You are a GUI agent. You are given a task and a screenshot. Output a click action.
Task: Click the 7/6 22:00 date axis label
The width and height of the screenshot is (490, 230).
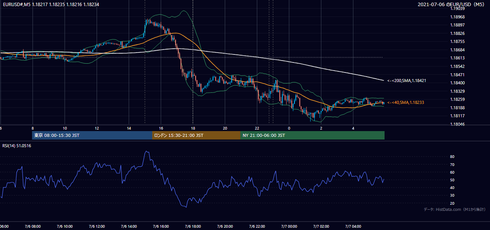pos(257,227)
